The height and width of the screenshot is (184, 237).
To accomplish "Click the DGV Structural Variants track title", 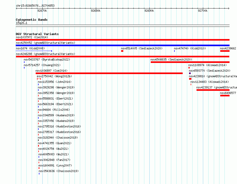I will 37,34.
